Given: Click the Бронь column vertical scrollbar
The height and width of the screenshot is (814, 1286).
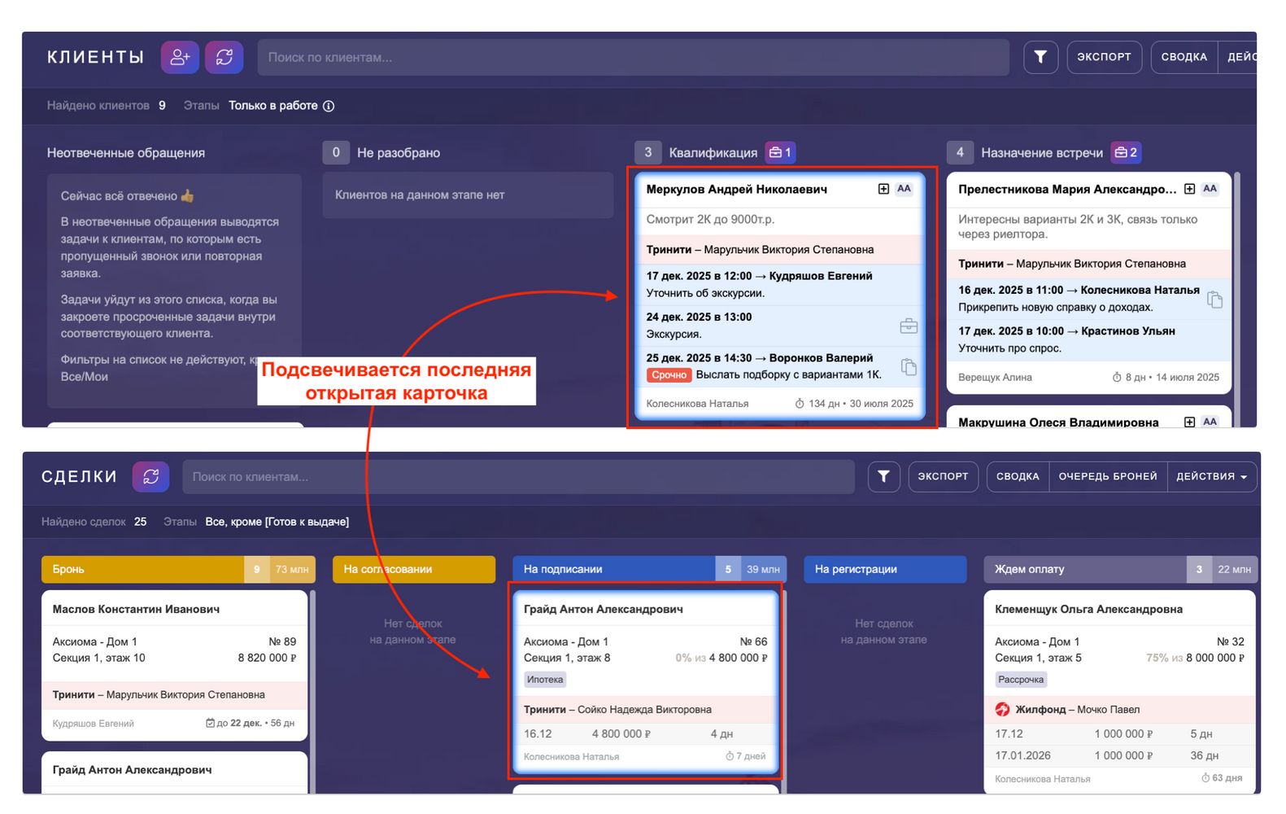Looking at the screenshot, I should [x=313, y=690].
